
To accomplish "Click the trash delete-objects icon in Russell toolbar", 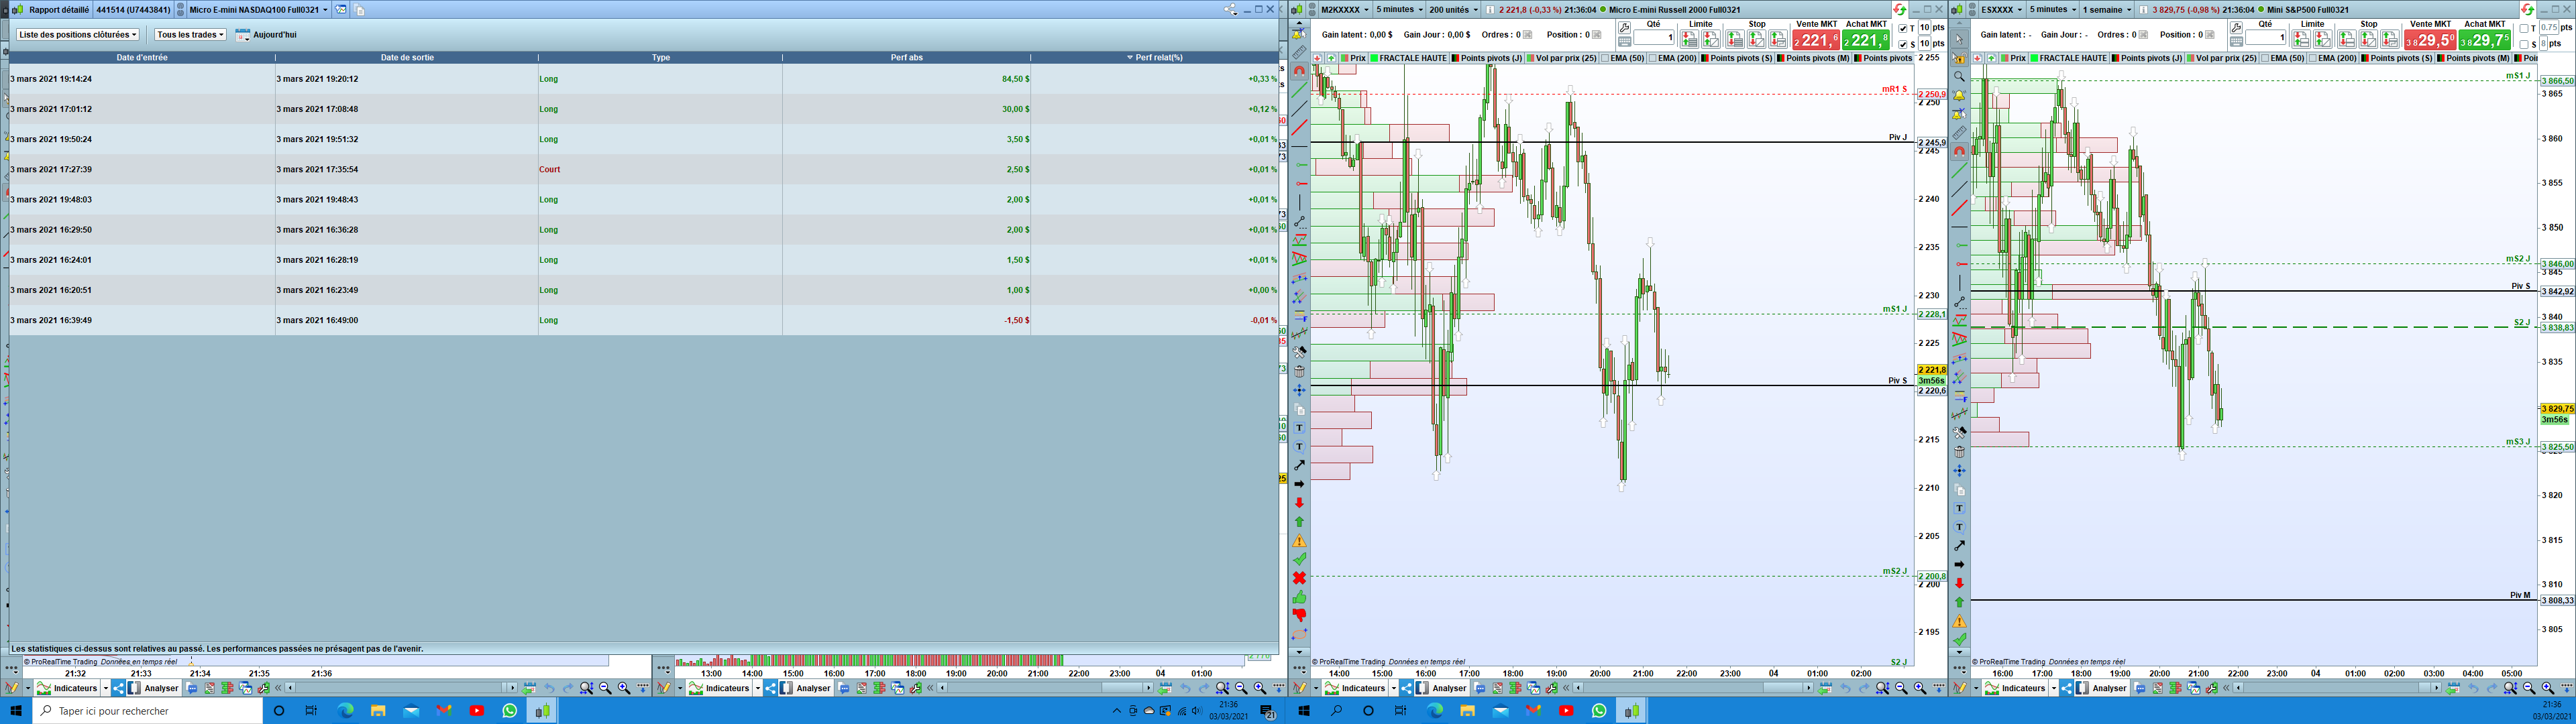I will click(x=1299, y=371).
